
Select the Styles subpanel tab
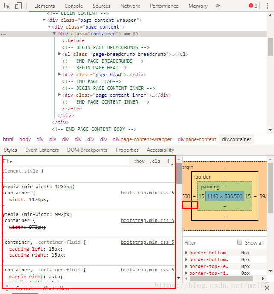(x=11, y=150)
